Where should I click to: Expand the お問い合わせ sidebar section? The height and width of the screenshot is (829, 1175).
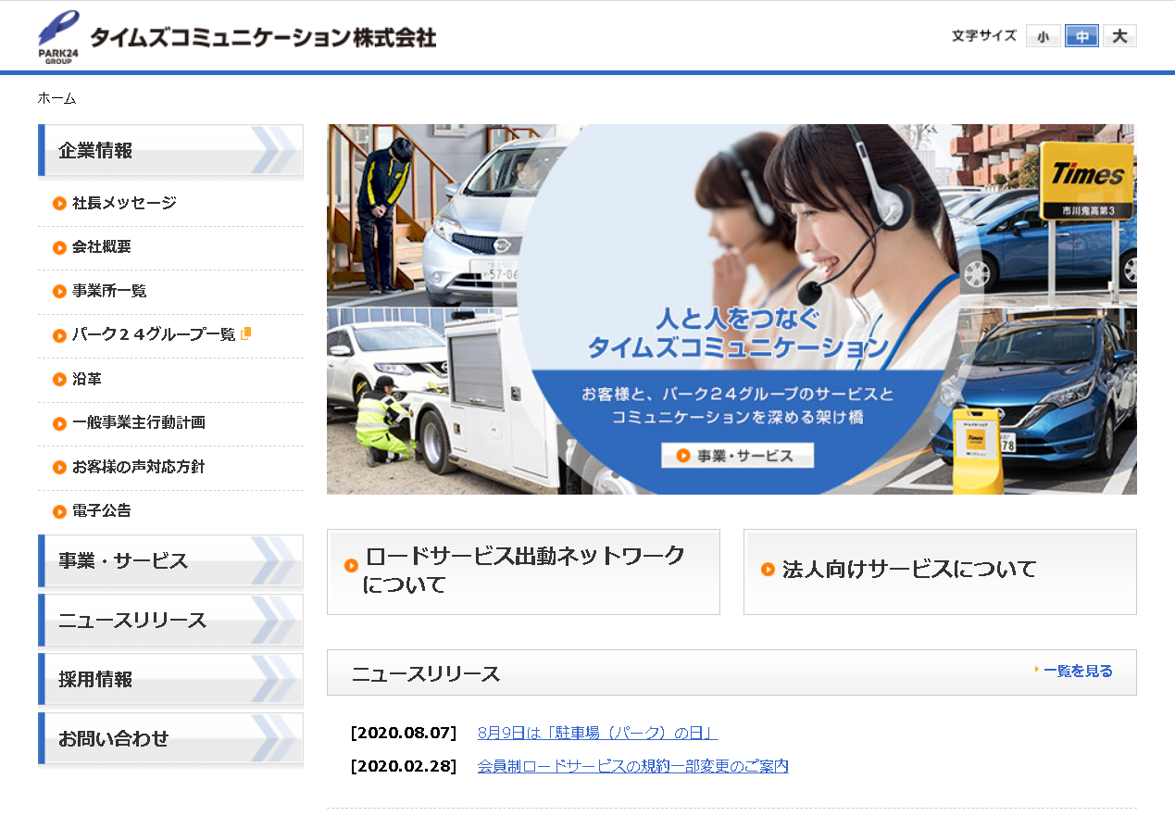click(170, 739)
